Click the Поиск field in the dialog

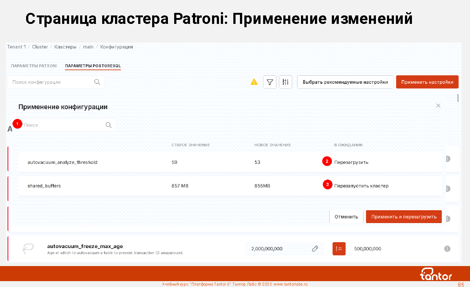(x=62, y=125)
